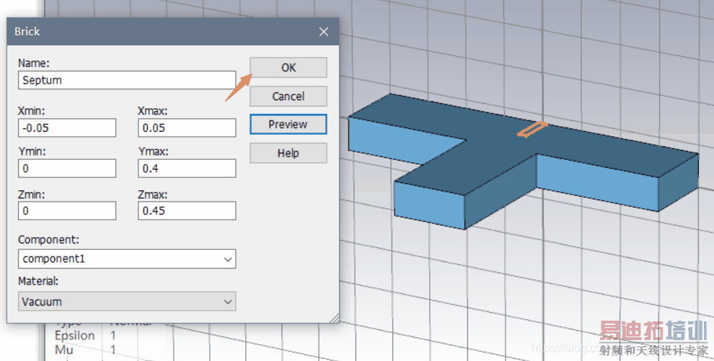Focus the Ymin input field

click(67, 168)
